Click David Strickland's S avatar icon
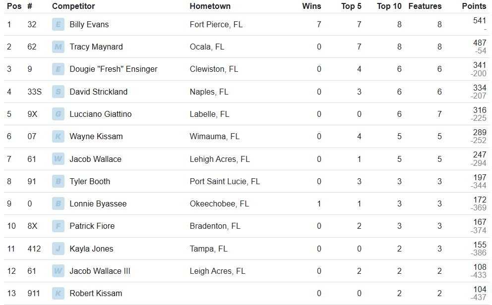Image resolution: width=492 pixels, height=305 pixels. click(x=58, y=92)
